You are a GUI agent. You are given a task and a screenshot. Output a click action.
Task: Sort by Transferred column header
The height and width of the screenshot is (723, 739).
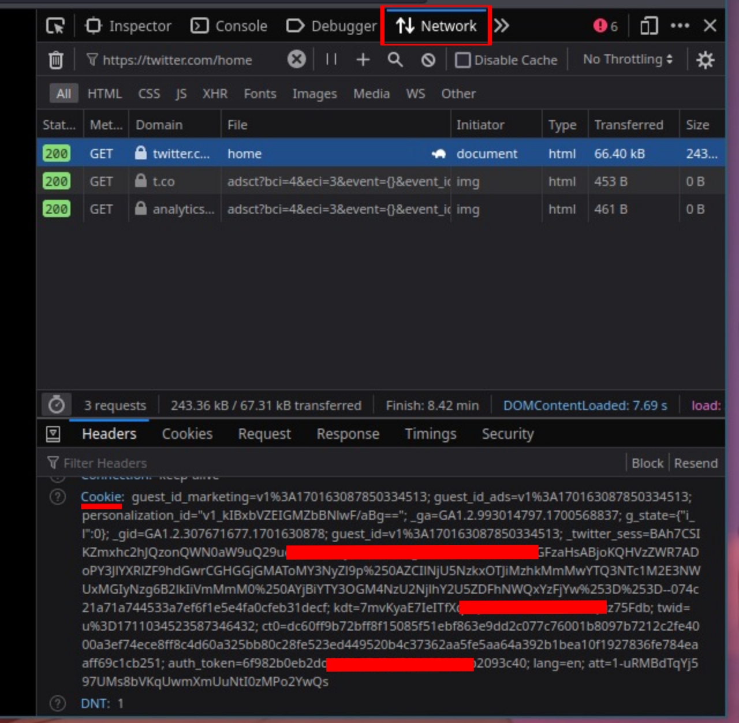pos(633,125)
